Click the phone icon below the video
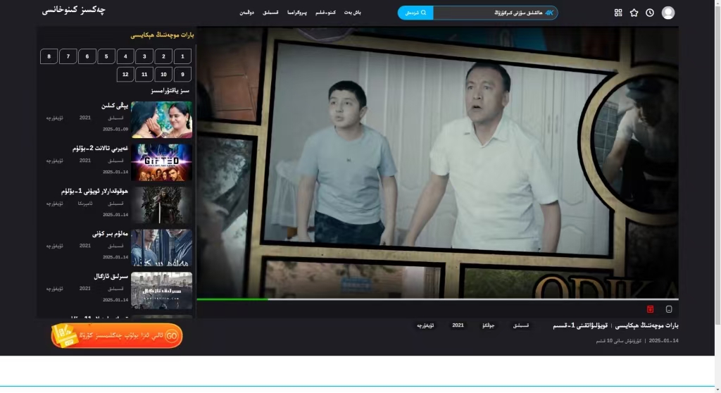 (669, 308)
